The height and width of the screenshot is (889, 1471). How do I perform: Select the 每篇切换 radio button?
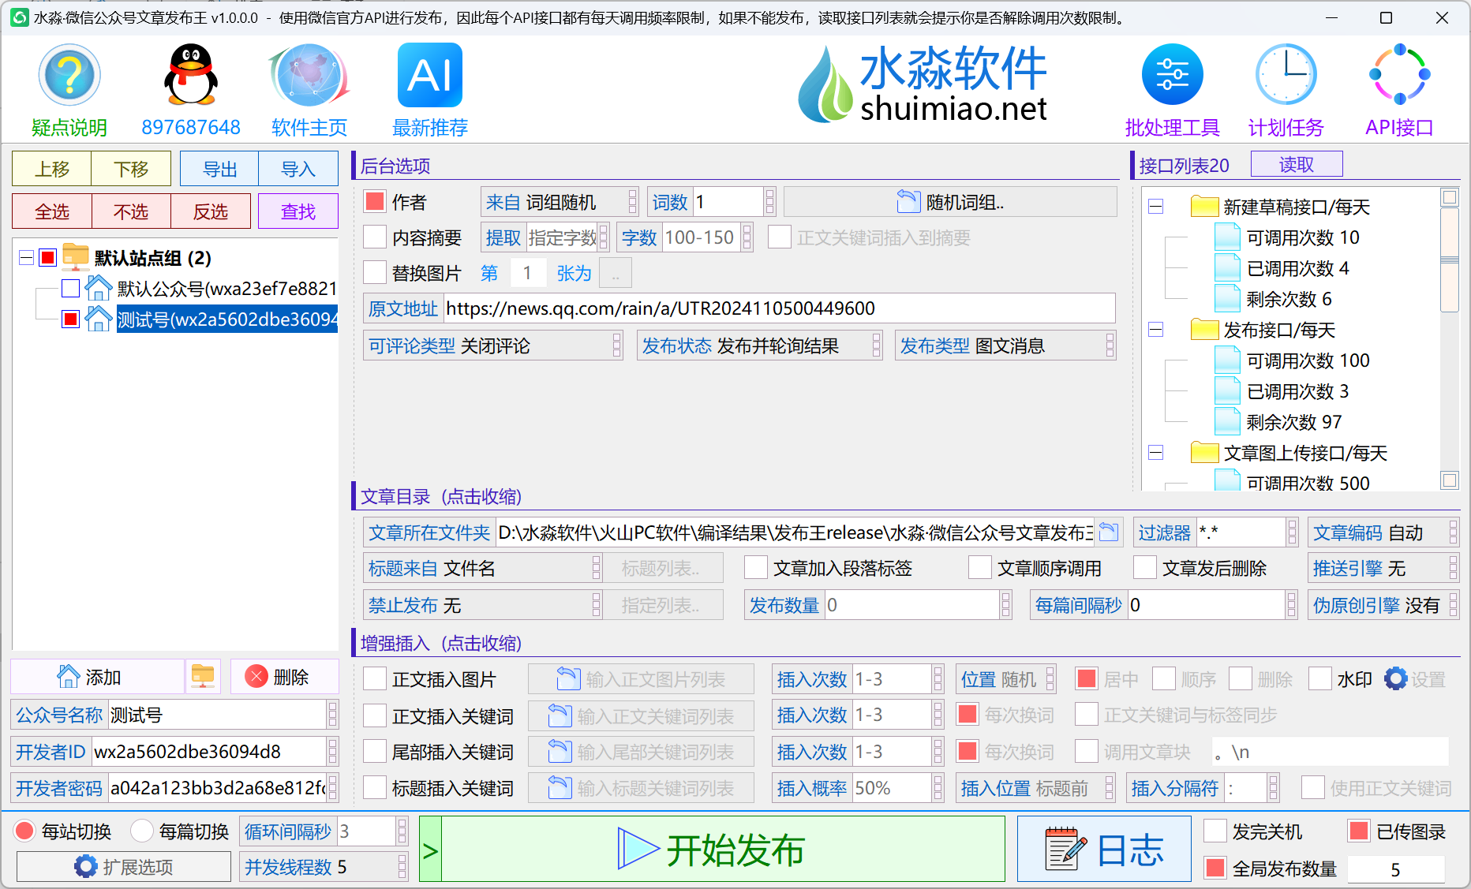coord(142,831)
